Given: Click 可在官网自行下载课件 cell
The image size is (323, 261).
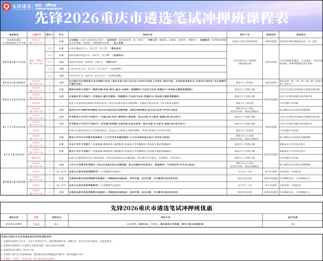Looking at the screenshot, I should [x=245, y=62].
